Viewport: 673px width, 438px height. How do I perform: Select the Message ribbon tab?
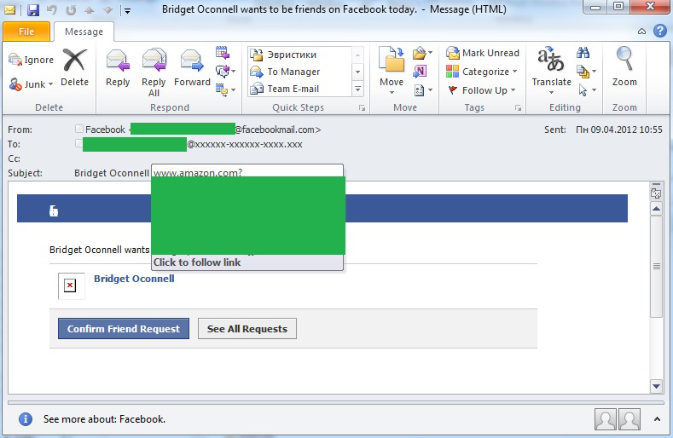point(84,32)
